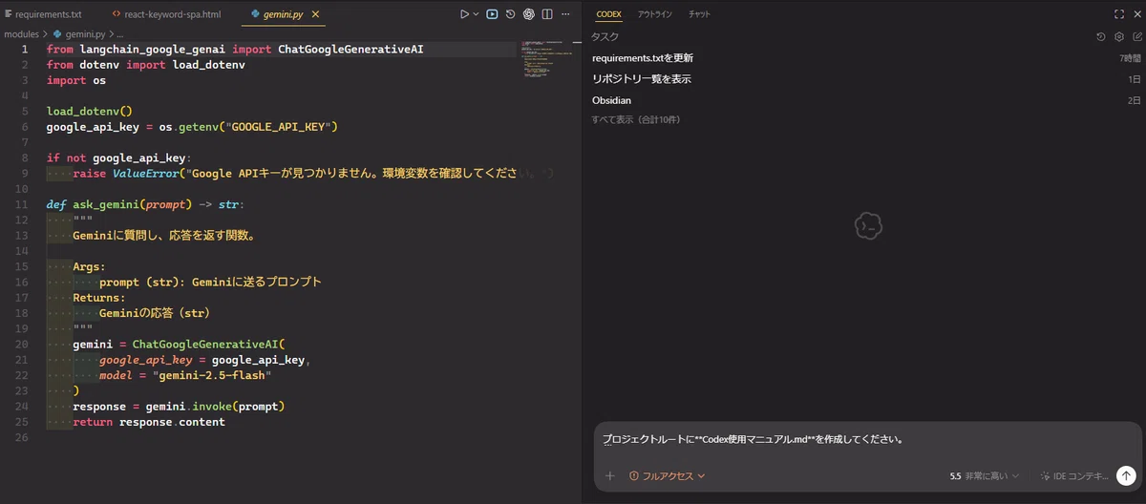Screen dimensions: 1146x504
Task: Open run options dropdown arrow beside play
Action: coord(476,14)
